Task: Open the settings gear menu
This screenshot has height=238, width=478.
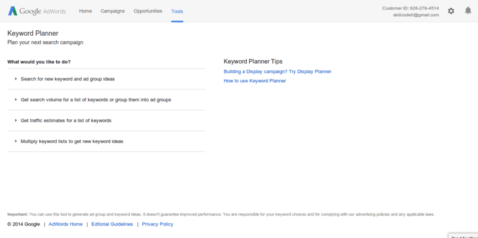Action: click(x=451, y=11)
